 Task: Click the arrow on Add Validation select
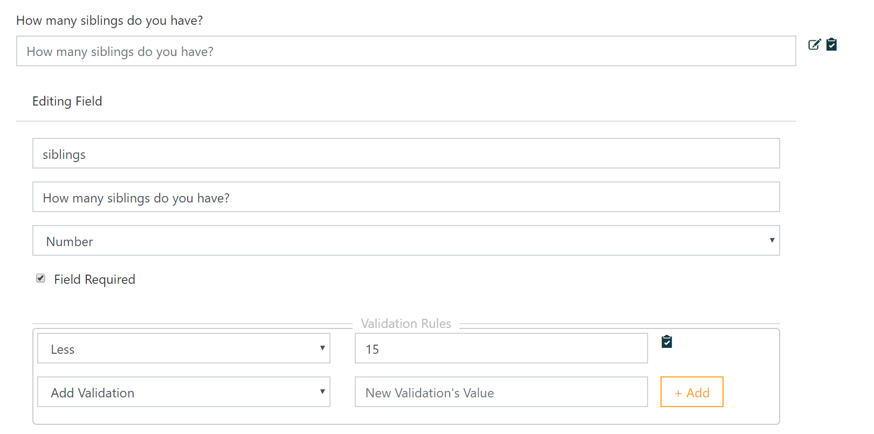[x=322, y=392]
